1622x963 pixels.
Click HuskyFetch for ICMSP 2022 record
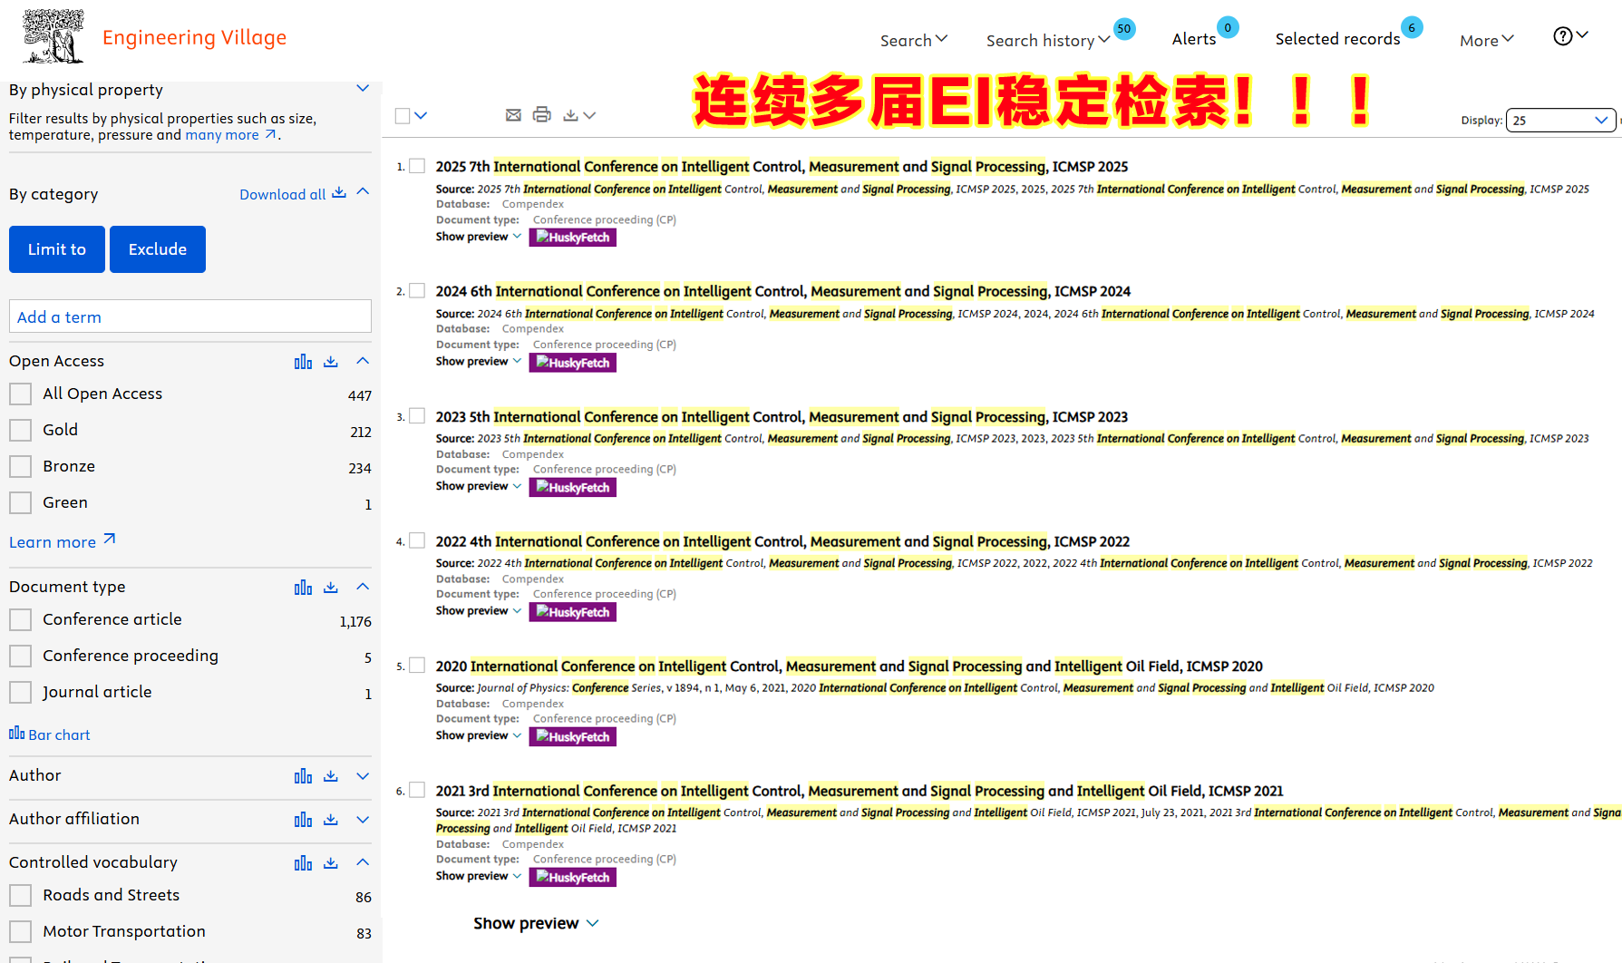[x=573, y=612]
